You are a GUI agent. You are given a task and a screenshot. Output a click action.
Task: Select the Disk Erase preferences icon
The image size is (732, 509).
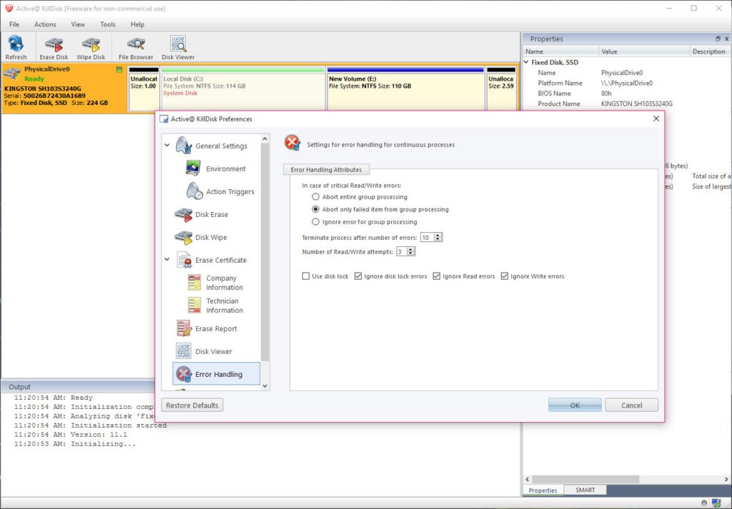184,215
